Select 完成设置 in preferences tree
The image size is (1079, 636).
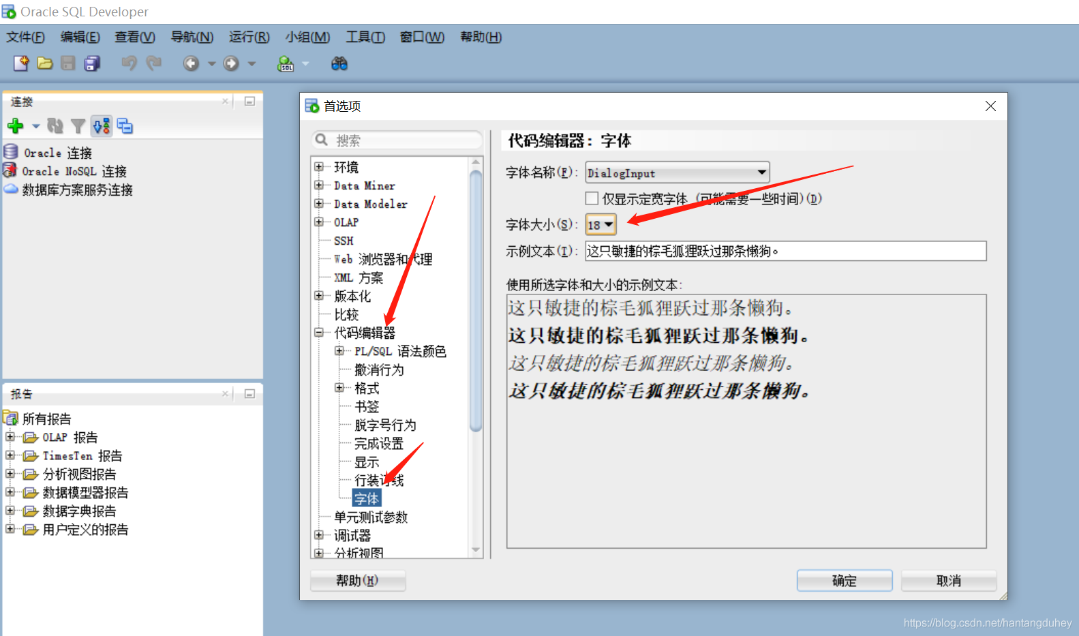click(379, 443)
